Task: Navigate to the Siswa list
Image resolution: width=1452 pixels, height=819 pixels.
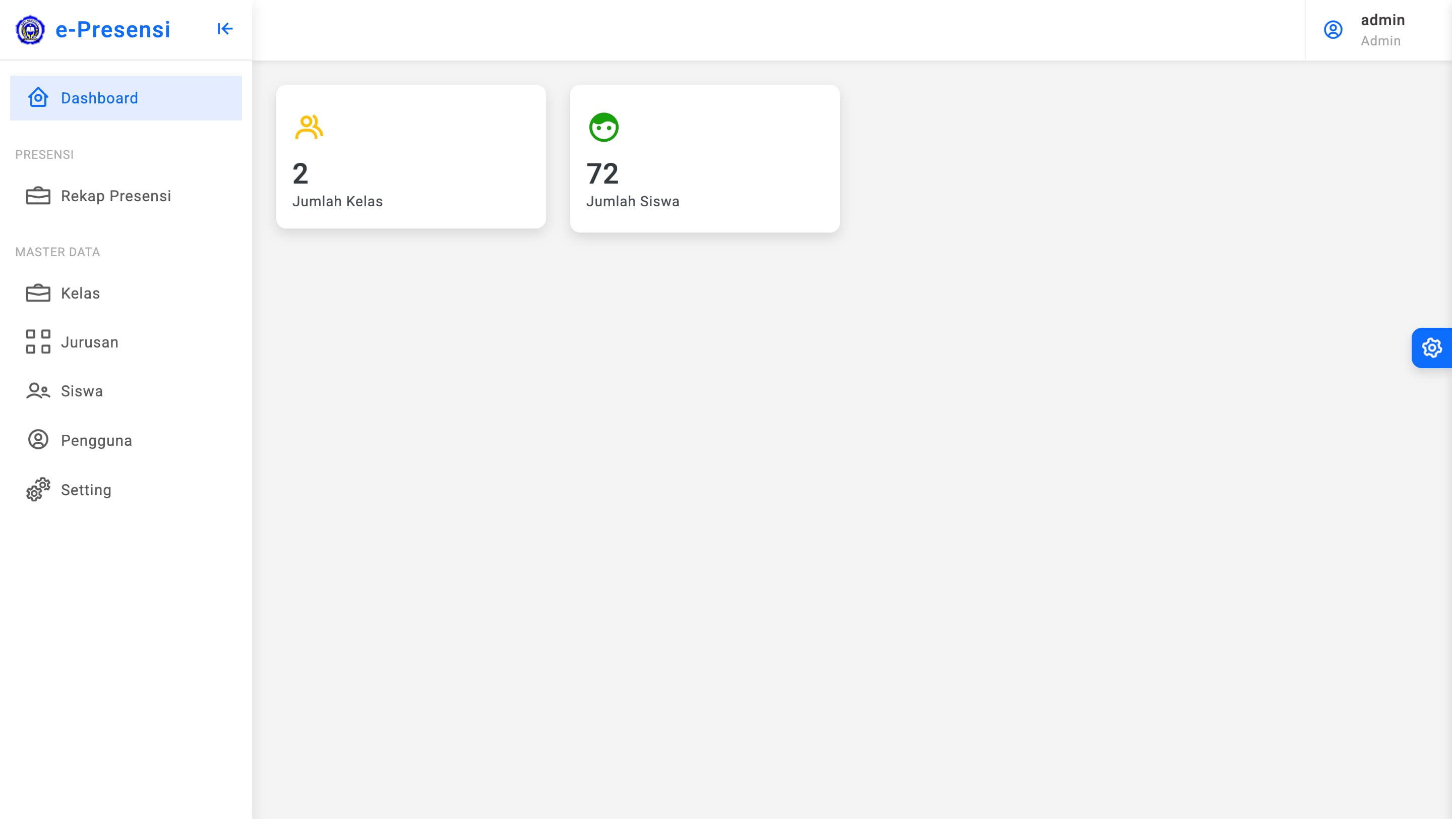Action: [82, 391]
